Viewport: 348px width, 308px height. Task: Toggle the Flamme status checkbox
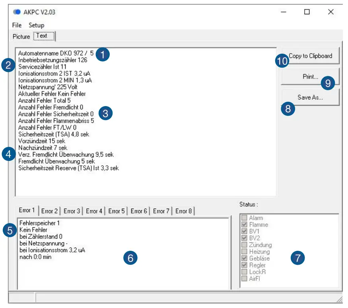point(244,225)
